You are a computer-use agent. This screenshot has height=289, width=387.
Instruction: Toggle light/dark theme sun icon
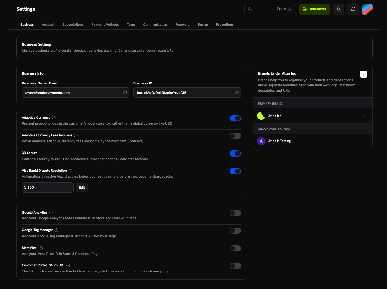(338, 9)
